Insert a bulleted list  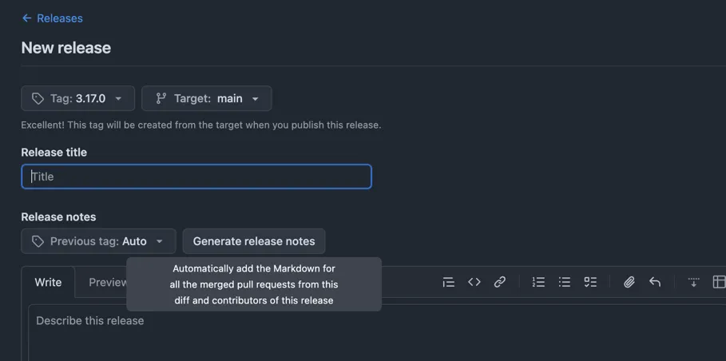565,282
